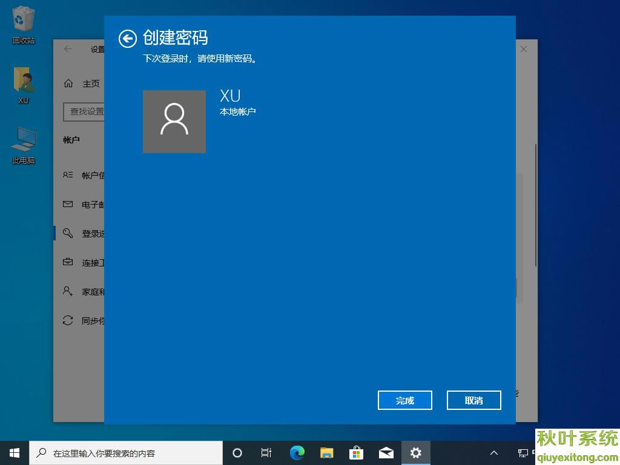Launch Microsoft Edge from taskbar
This screenshot has height=465, width=620.
[x=297, y=453]
